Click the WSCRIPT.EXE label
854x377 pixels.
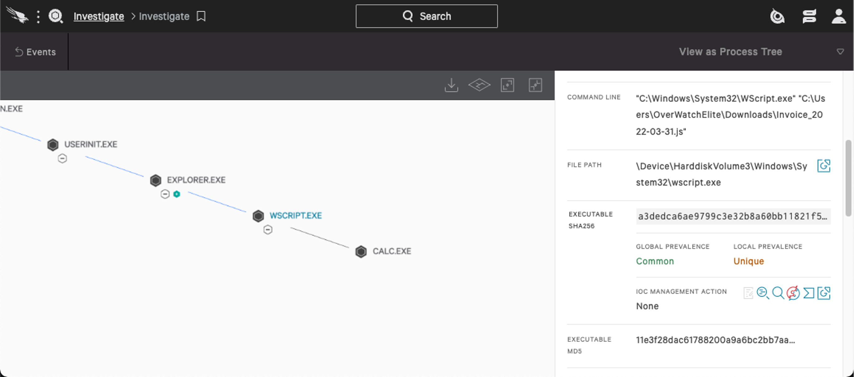296,216
